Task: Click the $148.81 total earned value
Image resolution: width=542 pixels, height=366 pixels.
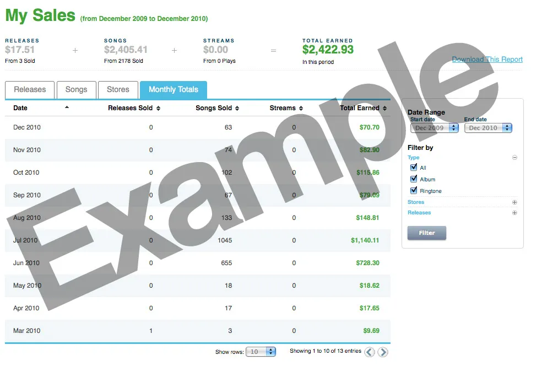Action: pyautogui.click(x=368, y=218)
